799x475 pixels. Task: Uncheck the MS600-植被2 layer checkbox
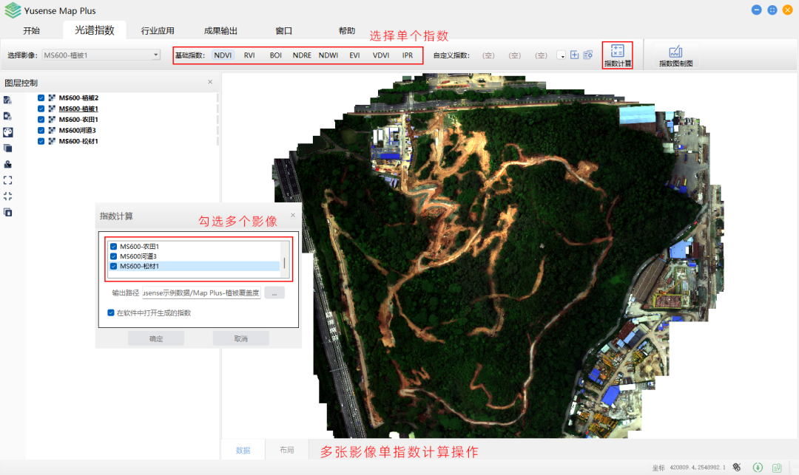pos(41,98)
